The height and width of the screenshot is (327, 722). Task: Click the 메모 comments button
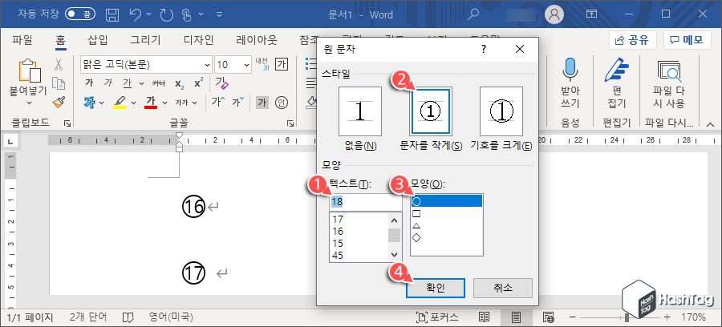click(687, 40)
